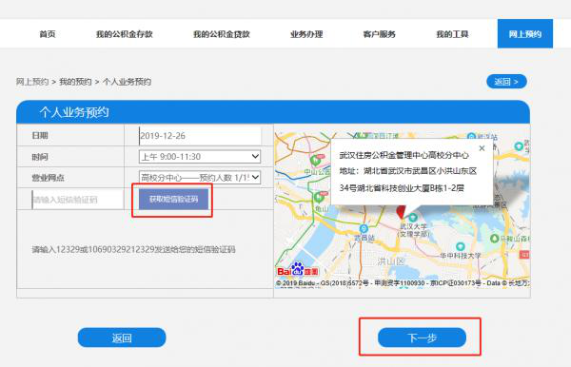
Task: Click 个人业务预约 breadcrumb text
Action: pyautogui.click(x=127, y=82)
